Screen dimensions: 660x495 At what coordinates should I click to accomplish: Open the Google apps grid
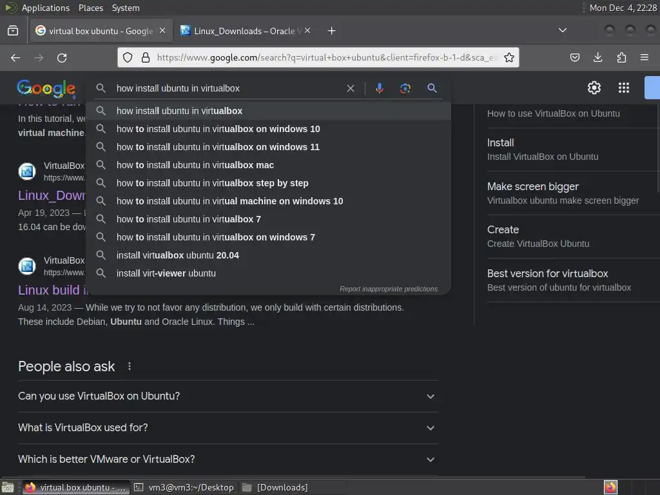tap(624, 88)
